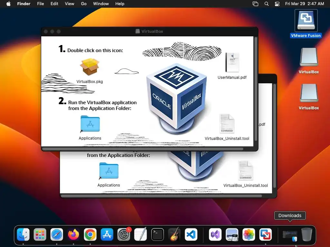Select Applications folder in back VirtualBox window
Viewport: 330px width, 247px height.
click(x=109, y=171)
